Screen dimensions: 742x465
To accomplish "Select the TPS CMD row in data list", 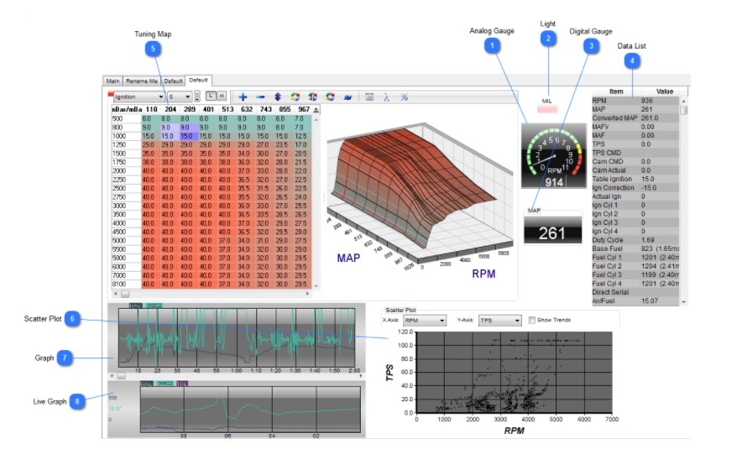I will [x=635, y=153].
